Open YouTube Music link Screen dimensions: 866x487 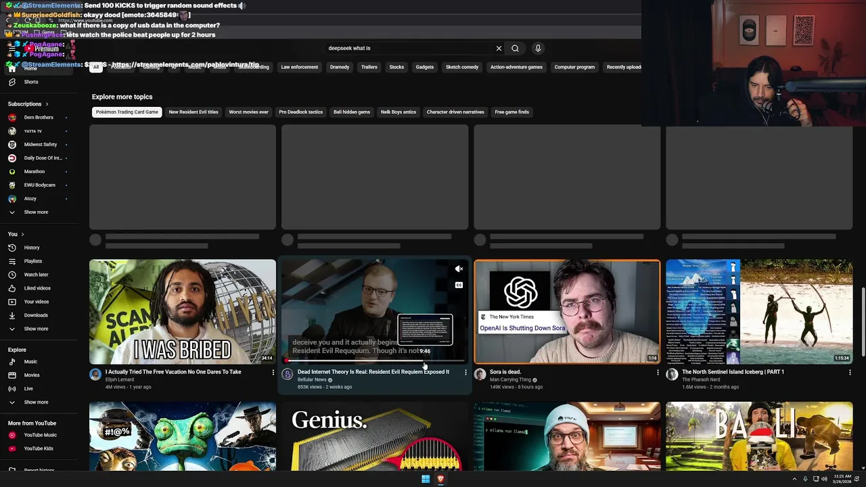coord(40,435)
